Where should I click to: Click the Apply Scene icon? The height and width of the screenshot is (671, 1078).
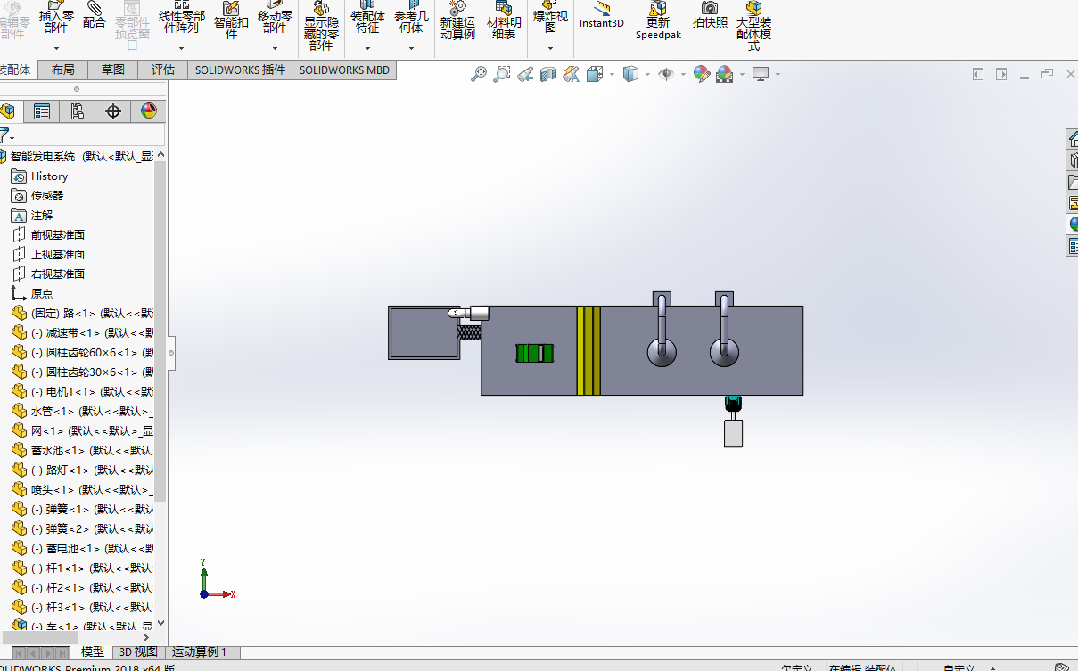(x=724, y=74)
